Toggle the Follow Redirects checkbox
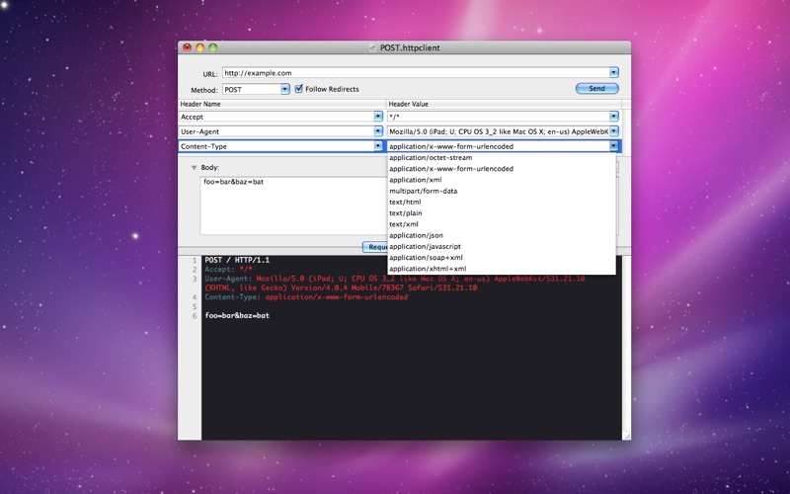 (x=299, y=89)
